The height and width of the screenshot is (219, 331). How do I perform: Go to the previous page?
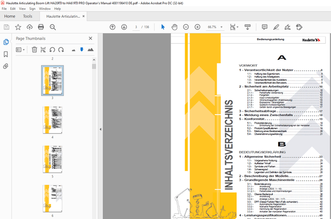[113, 27]
